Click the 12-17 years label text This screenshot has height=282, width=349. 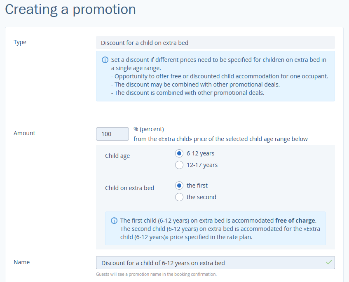[x=202, y=165]
